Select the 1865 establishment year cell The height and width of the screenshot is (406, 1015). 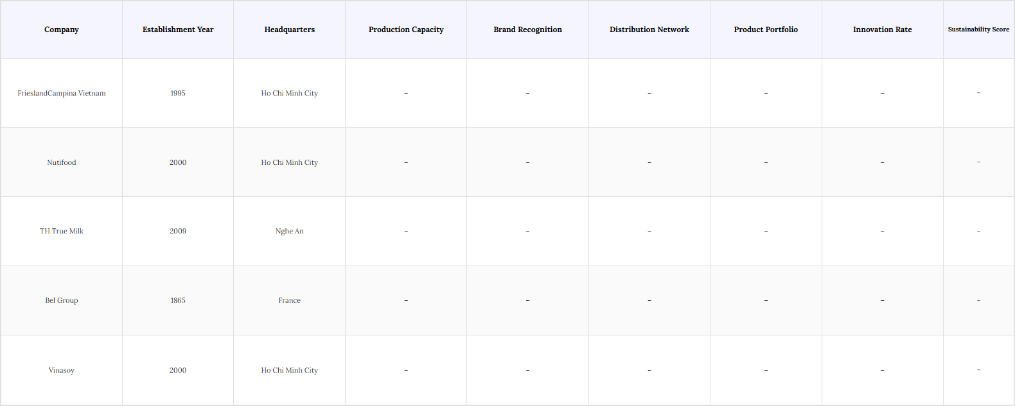point(178,300)
